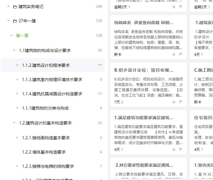The width and height of the screenshot is (213, 180).
Task: Open the 2.其它要求性能要求满足通风 card
Action: [148, 169]
